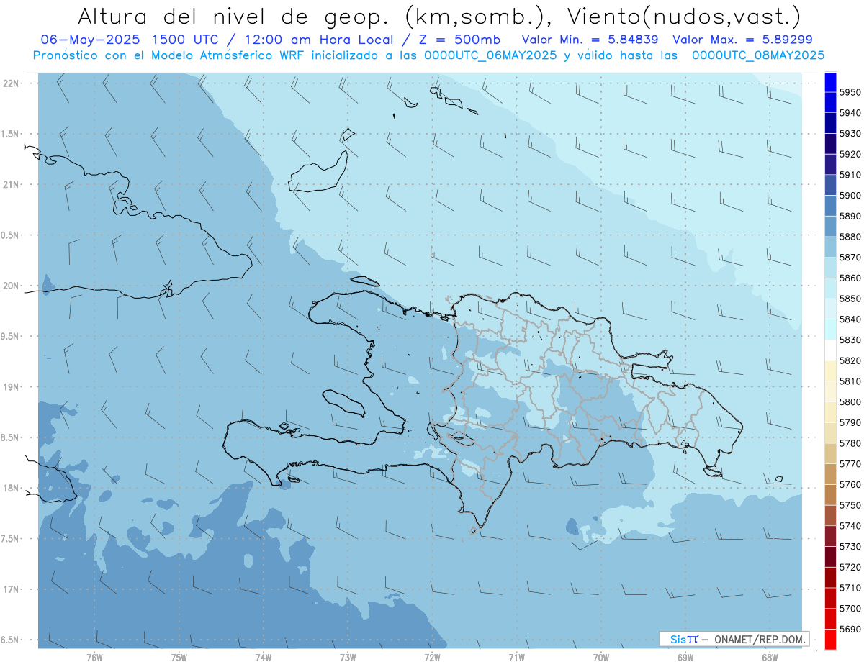Image resolution: width=864 pixels, height=667 pixels.
Task: Click the '22N' latitude label
Action: [11, 83]
